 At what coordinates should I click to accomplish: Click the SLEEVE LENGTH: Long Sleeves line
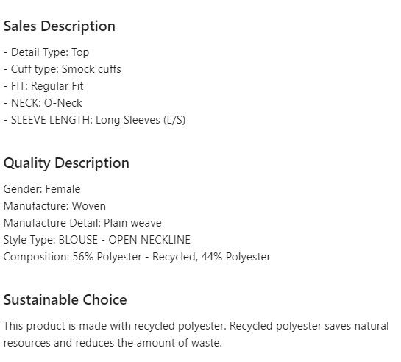[94, 120]
